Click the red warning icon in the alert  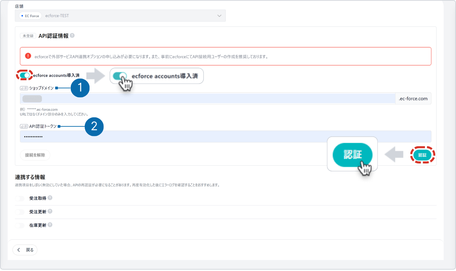28,56
